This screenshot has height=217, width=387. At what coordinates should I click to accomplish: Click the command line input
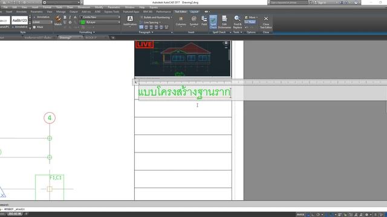pyautogui.click(x=193, y=209)
